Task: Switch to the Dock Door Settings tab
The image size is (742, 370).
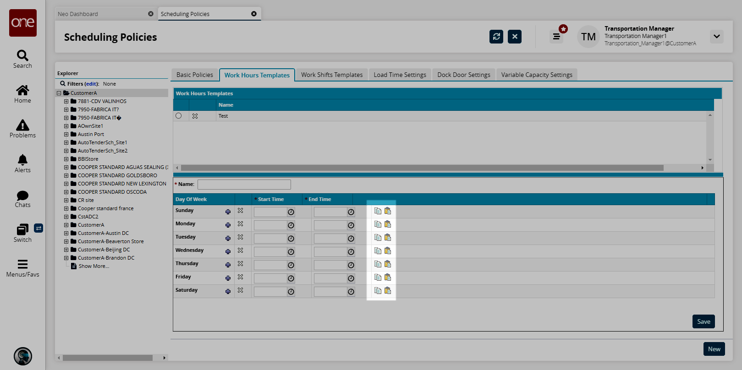Action: pyautogui.click(x=463, y=75)
